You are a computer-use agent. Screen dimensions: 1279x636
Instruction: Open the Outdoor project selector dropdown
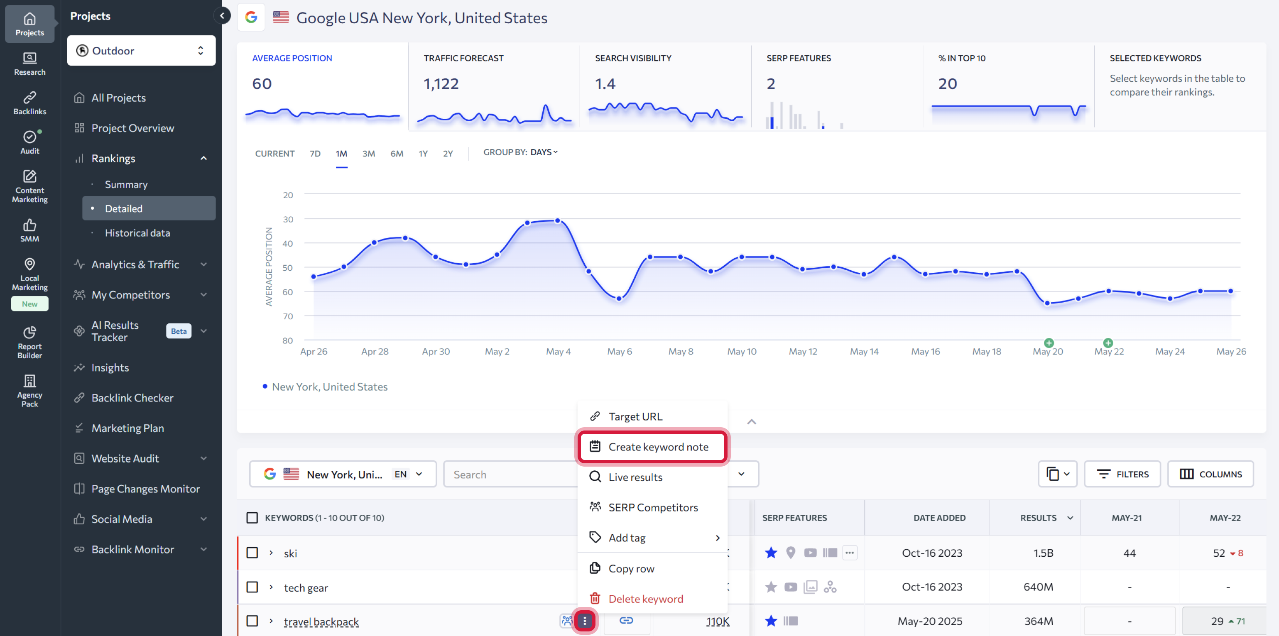click(142, 50)
